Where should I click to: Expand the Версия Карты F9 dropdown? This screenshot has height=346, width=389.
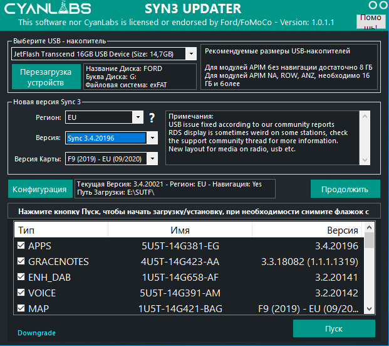pyautogui.click(x=152, y=159)
